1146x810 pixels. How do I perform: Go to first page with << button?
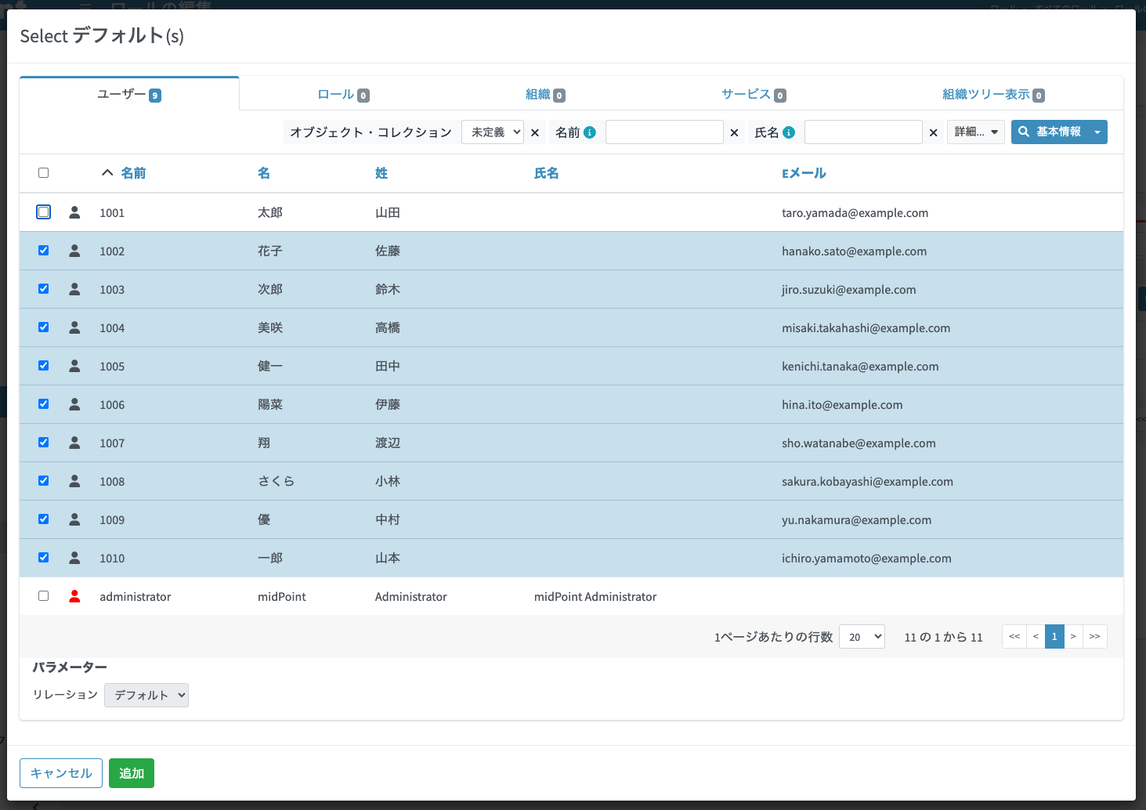(1014, 636)
